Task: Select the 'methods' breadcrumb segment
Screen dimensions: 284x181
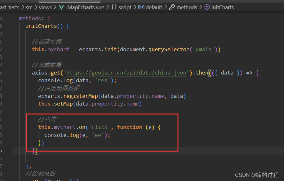Action: [187, 7]
